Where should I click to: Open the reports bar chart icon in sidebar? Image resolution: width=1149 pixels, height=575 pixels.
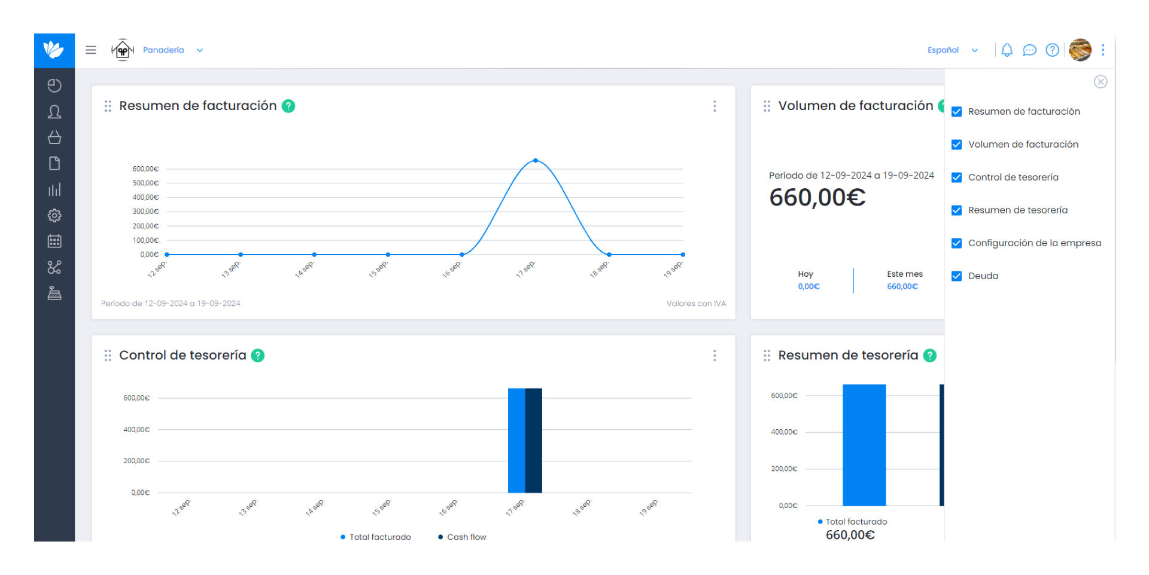click(54, 189)
